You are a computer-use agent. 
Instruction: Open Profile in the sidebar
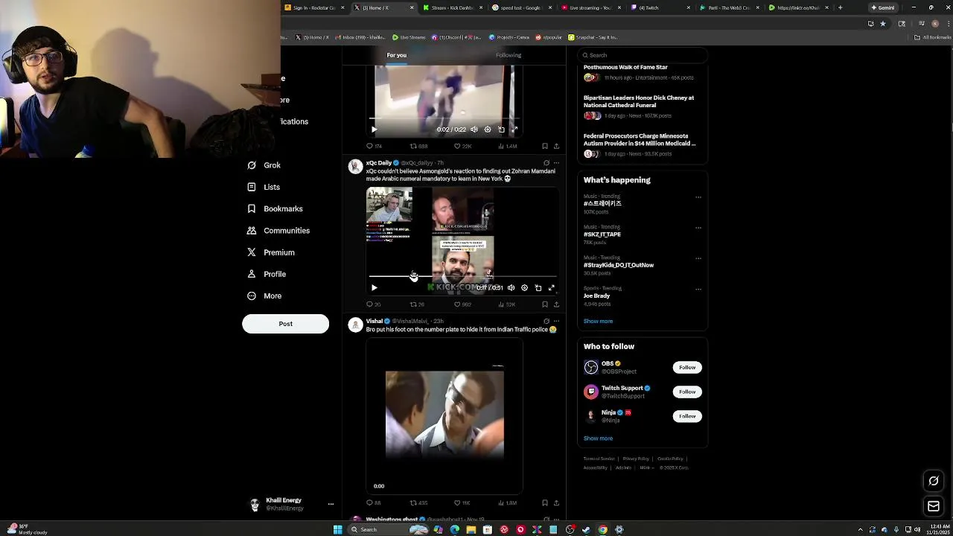(266, 274)
